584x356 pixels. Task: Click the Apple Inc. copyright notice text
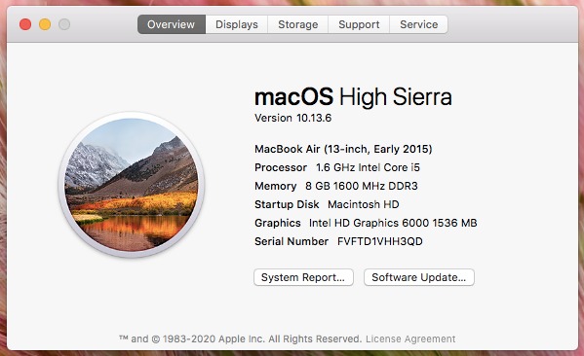tap(241, 338)
